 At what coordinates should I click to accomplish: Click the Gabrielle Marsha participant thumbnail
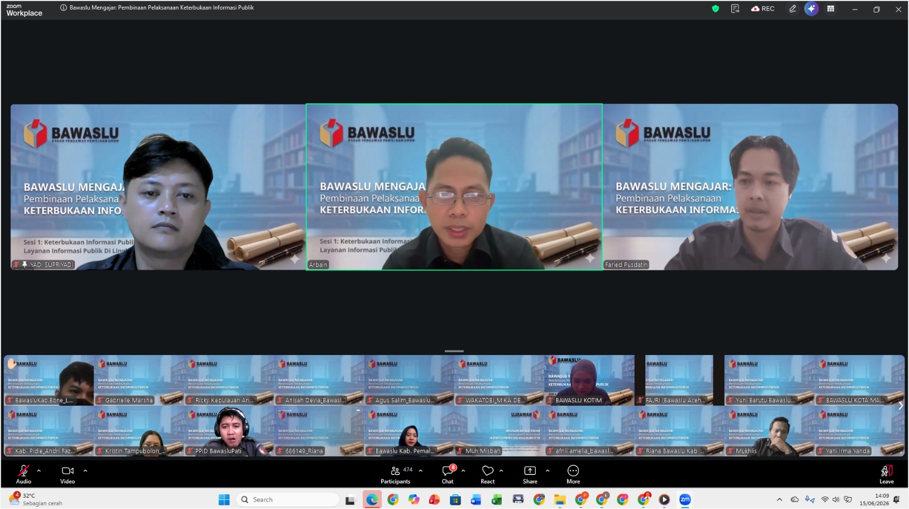(139, 380)
